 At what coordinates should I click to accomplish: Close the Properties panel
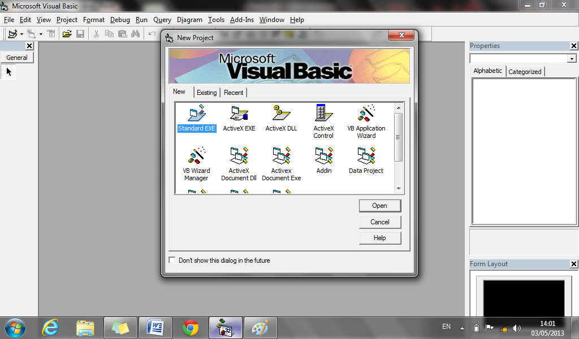click(x=573, y=46)
